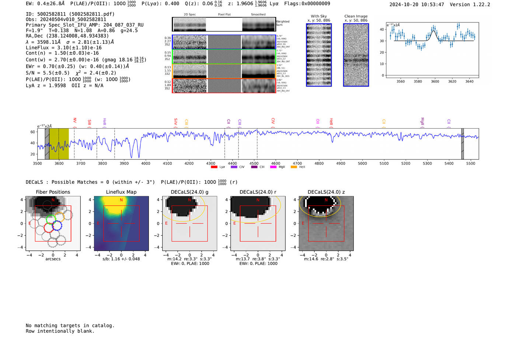Viewport: 516px width, 351px height.
Task: Open the With Sky image
Action: pyautogui.click(x=319, y=55)
